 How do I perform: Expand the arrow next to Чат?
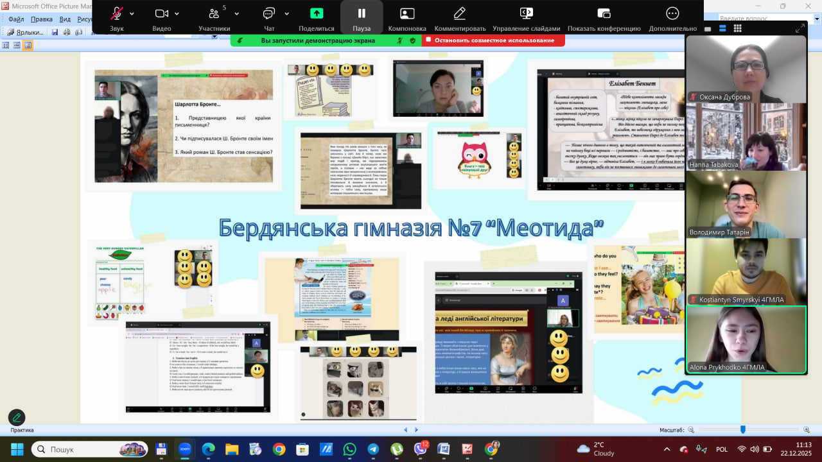pyautogui.click(x=285, y=13)
